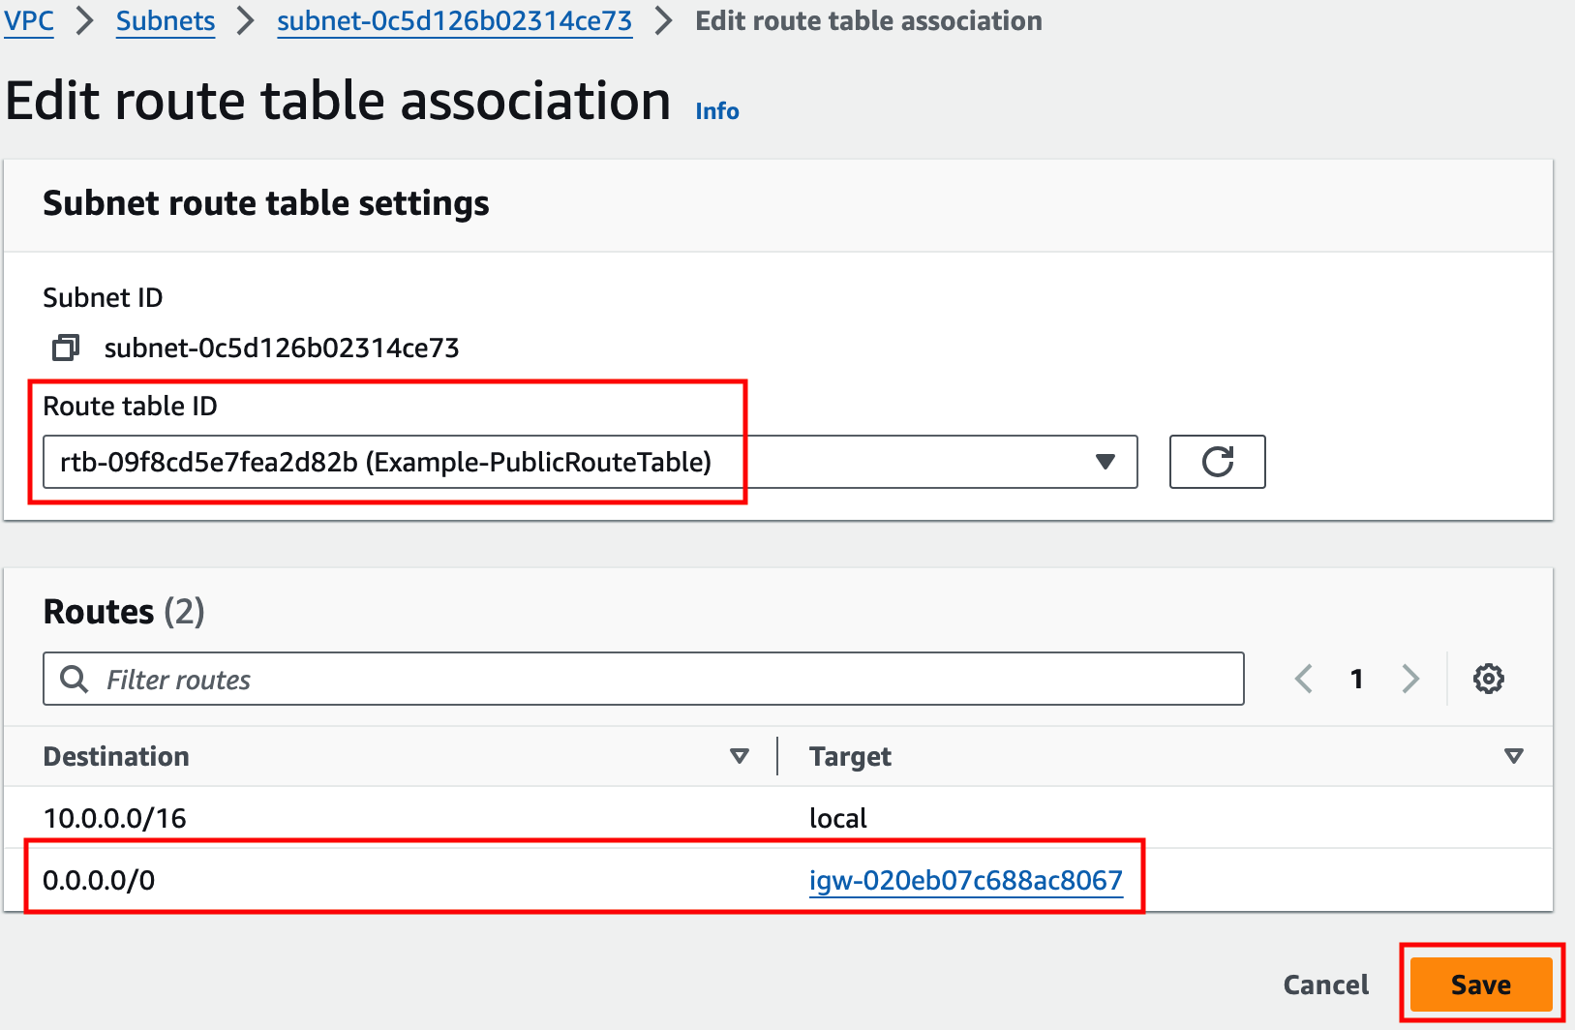Click the search magnifier in Filter routes
The image size is (1575, 1030).
[x=74, y=679]
